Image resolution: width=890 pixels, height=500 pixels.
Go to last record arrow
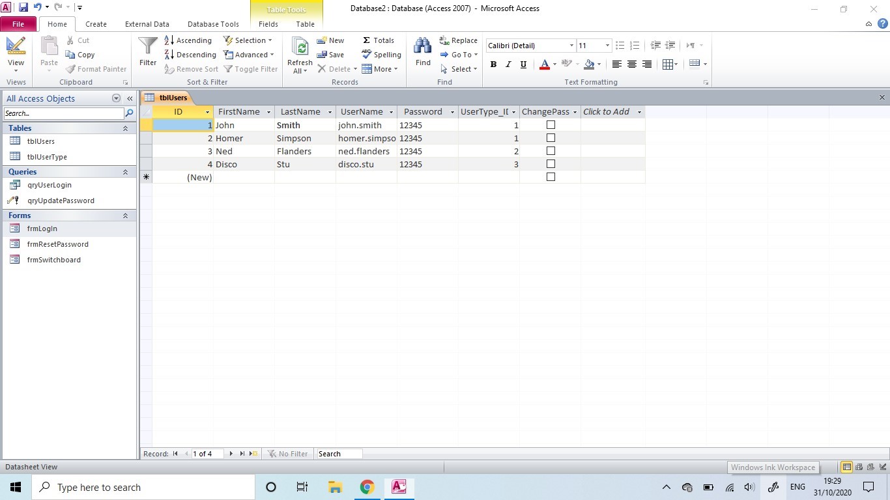[x=242, y=454]
